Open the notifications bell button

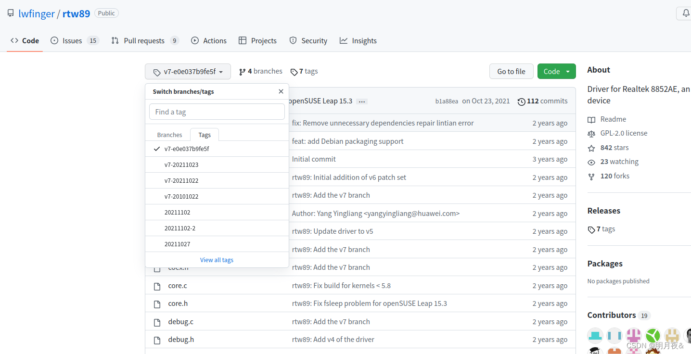click(684, 13)
